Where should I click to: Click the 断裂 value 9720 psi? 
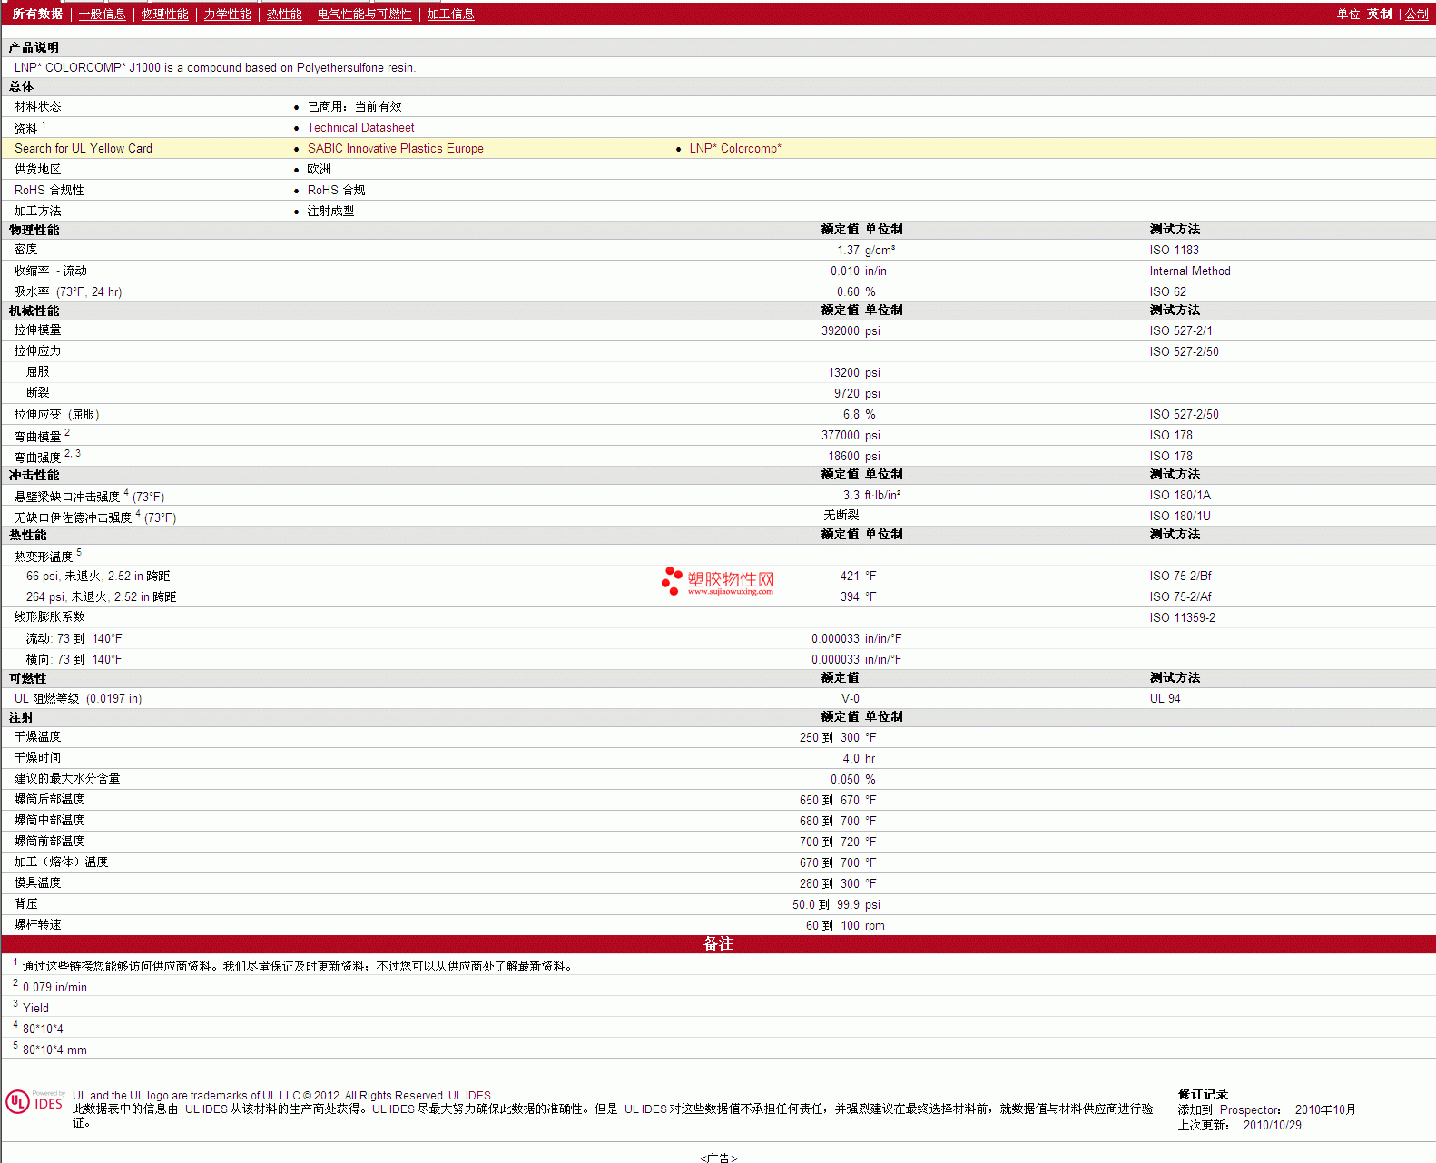click(857, 394)
